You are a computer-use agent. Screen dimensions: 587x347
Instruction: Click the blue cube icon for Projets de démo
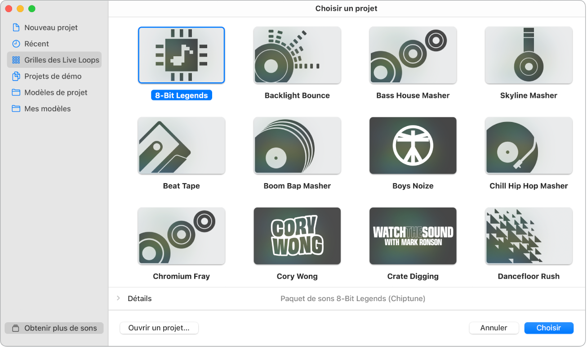(x=16, y=76)
